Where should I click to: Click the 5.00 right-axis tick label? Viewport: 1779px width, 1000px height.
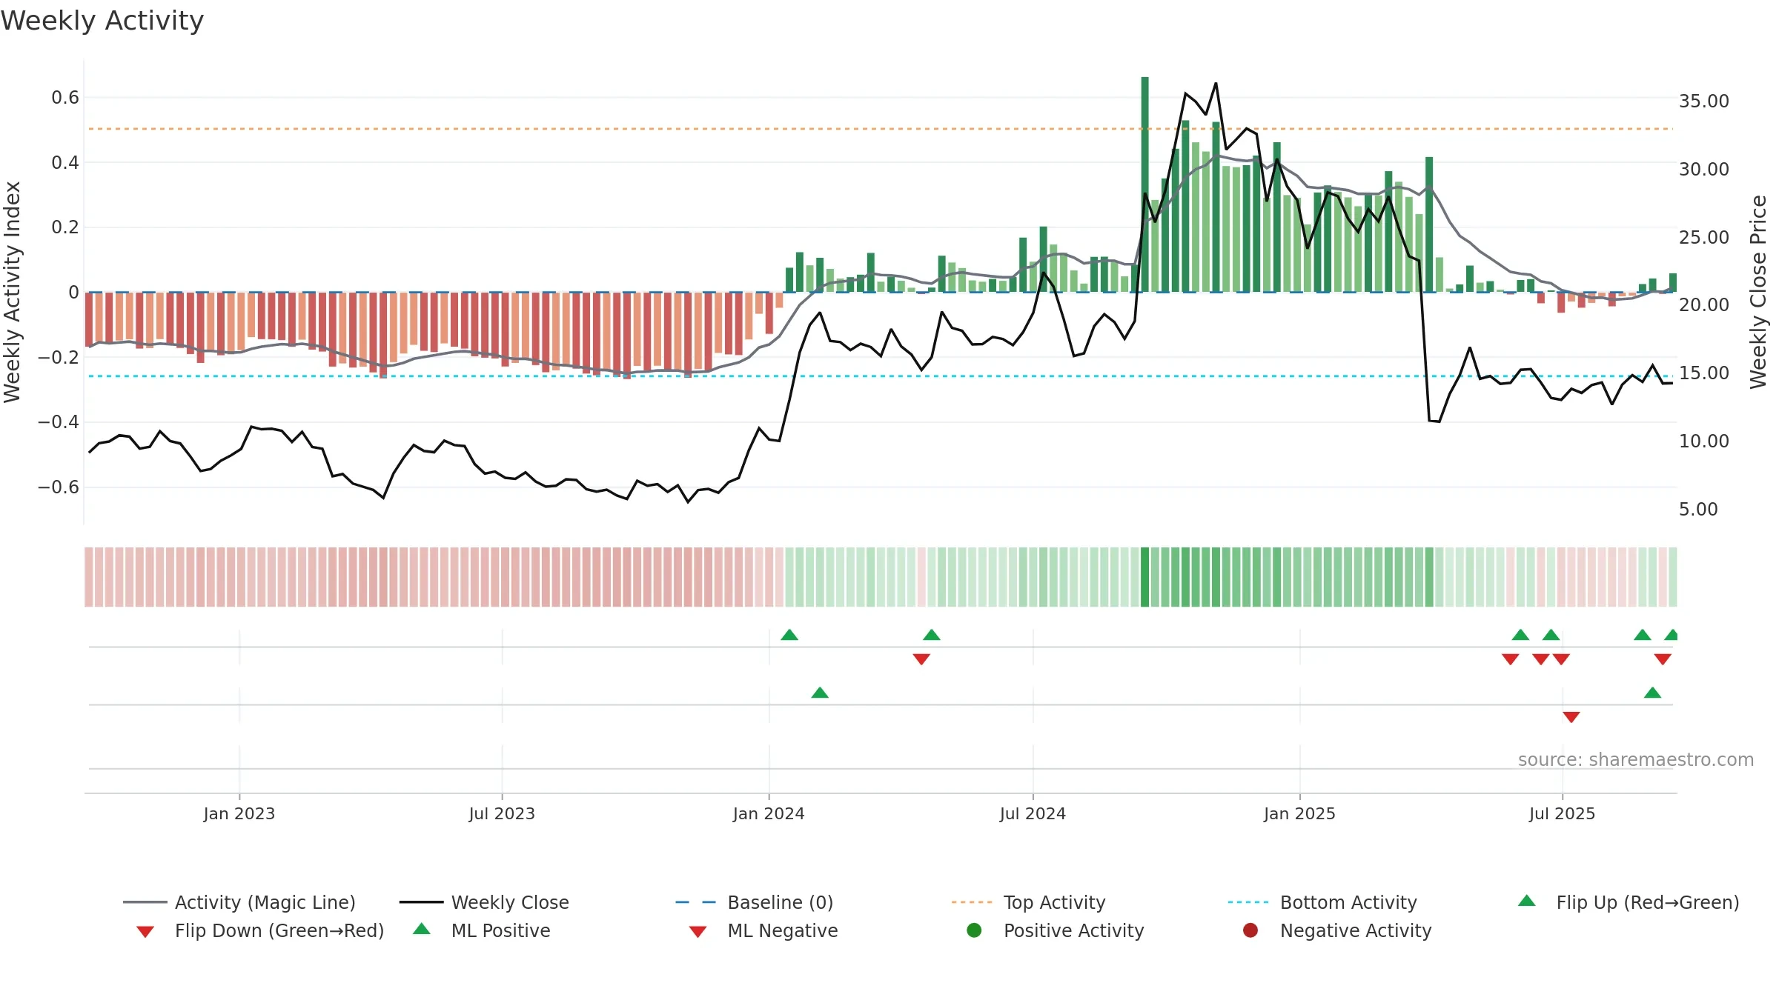(x=1698, y=509)
